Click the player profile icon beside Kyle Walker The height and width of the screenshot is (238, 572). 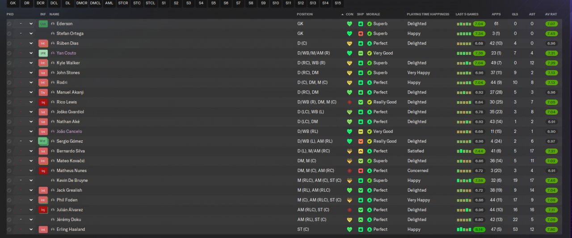tap(53, 63)
